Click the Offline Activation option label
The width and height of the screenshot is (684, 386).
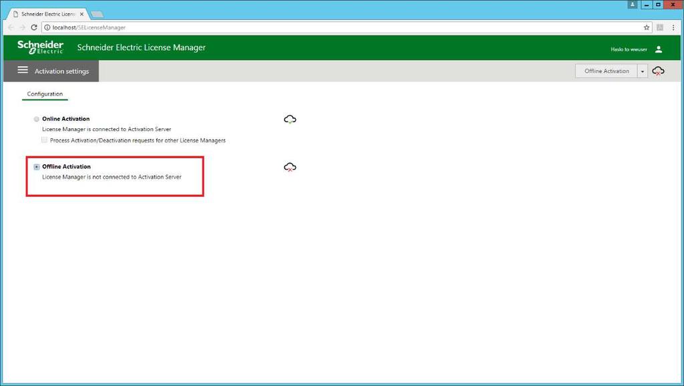coord(66,166)
